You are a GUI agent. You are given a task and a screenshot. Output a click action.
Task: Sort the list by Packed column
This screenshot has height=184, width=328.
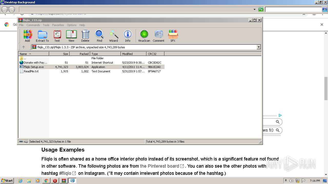(x=80, y=54)
